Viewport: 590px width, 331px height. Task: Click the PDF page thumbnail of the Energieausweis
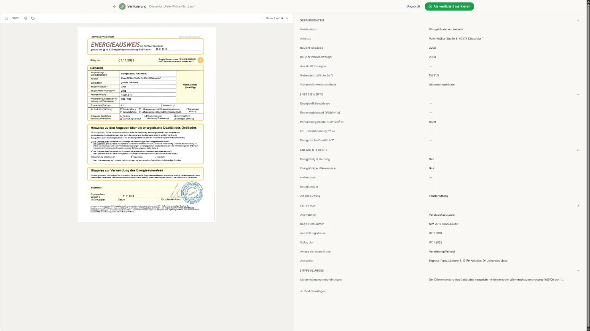146,124
